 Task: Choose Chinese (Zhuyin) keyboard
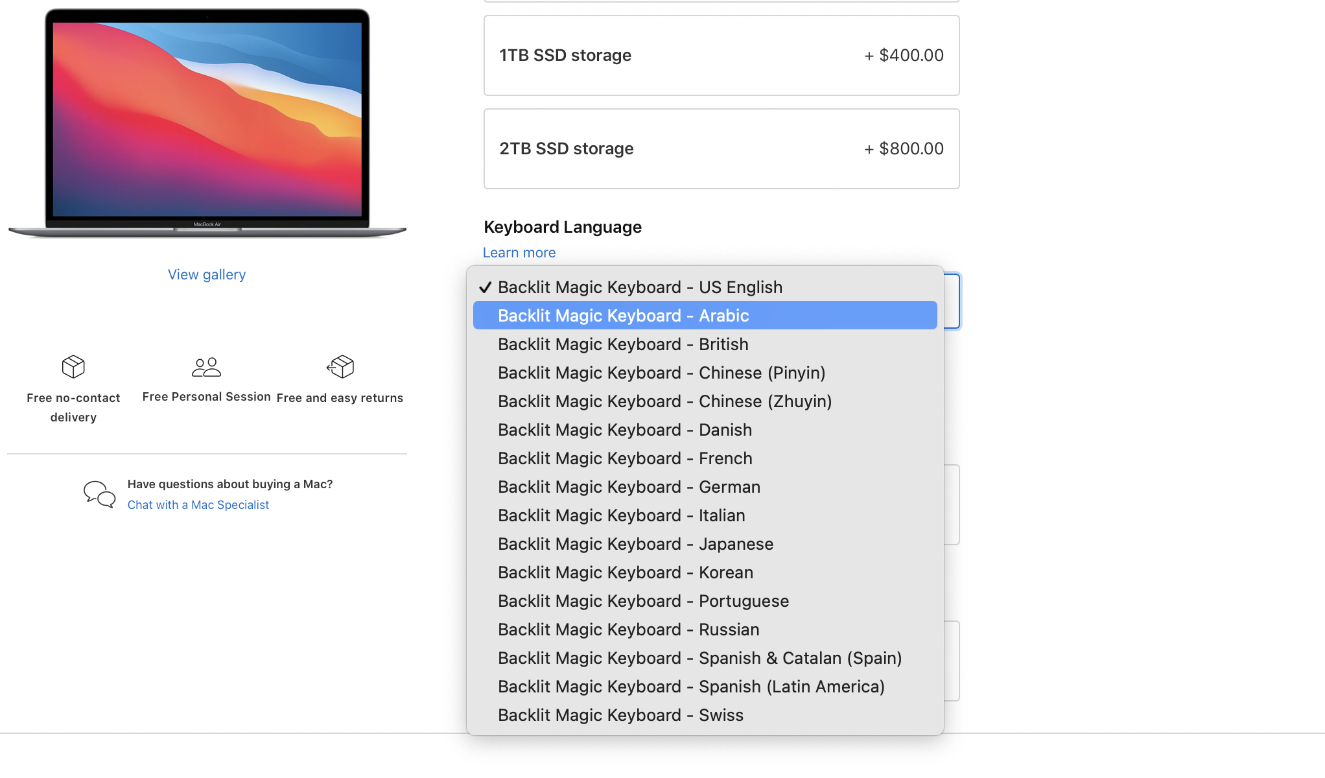[x=664, y=401]
